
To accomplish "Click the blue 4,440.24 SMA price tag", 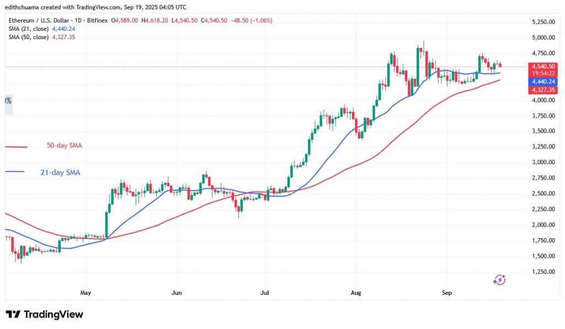I will click(x=543, y=80).
